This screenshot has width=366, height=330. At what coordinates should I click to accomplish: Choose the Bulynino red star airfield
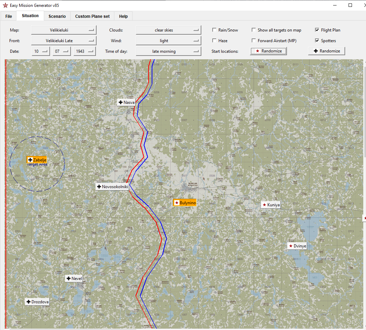pos(185,203)
